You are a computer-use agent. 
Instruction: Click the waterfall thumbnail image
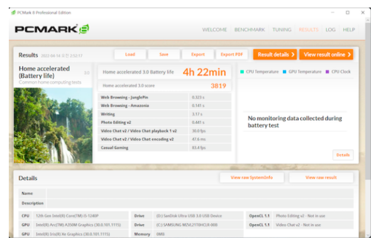[53, 125]
